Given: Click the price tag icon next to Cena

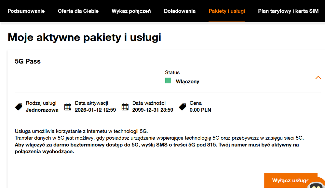Looking at the screenshot, I should (x=183, y=107).
